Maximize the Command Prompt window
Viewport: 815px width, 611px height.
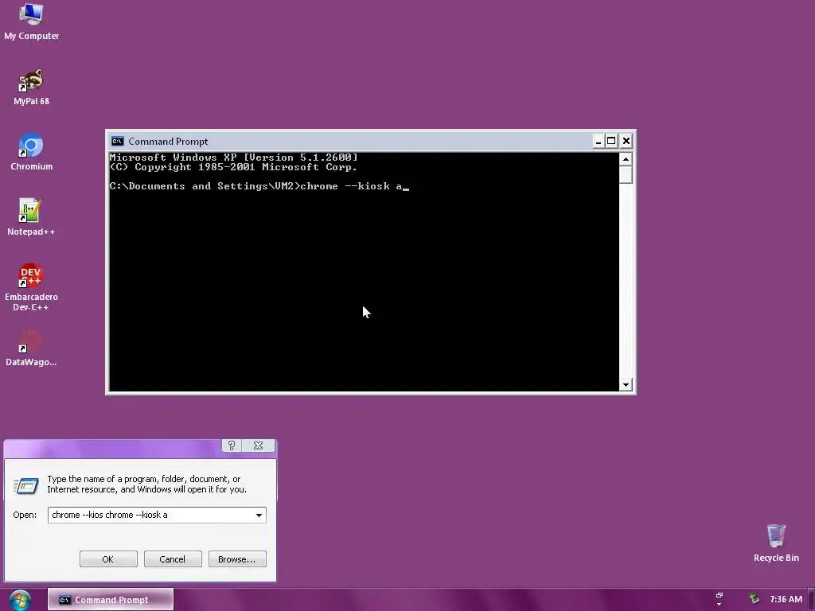coord(611,141)
